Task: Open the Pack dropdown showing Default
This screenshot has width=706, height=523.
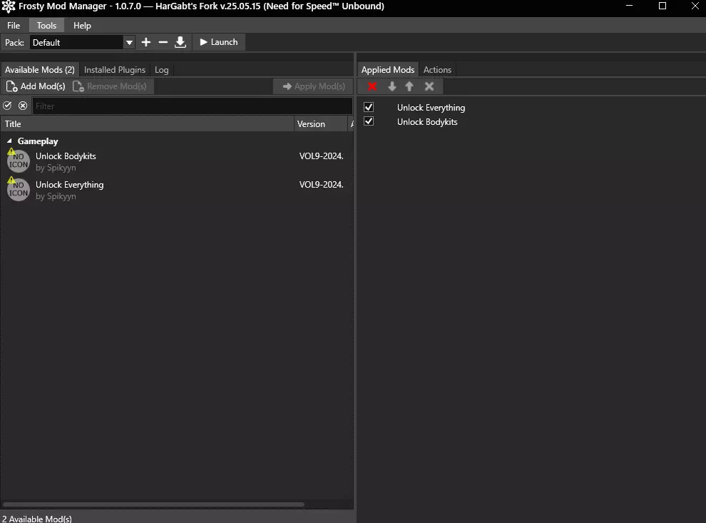Action: 83,42
